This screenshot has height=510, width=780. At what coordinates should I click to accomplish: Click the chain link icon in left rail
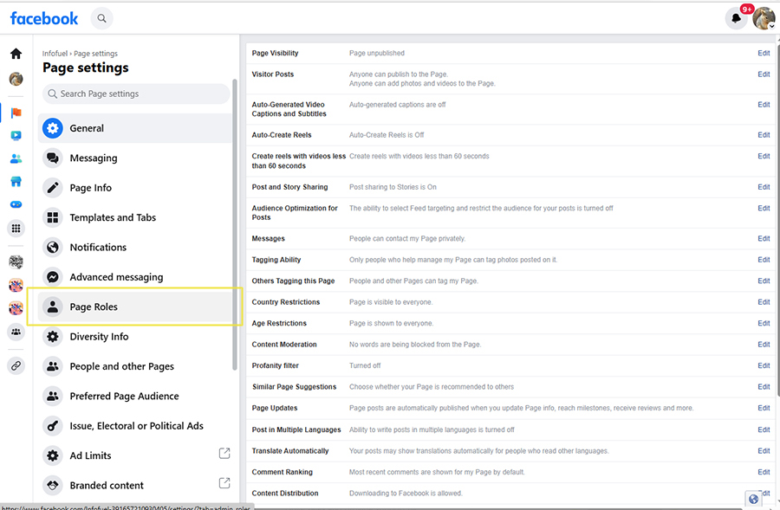(x=16, y=365)
